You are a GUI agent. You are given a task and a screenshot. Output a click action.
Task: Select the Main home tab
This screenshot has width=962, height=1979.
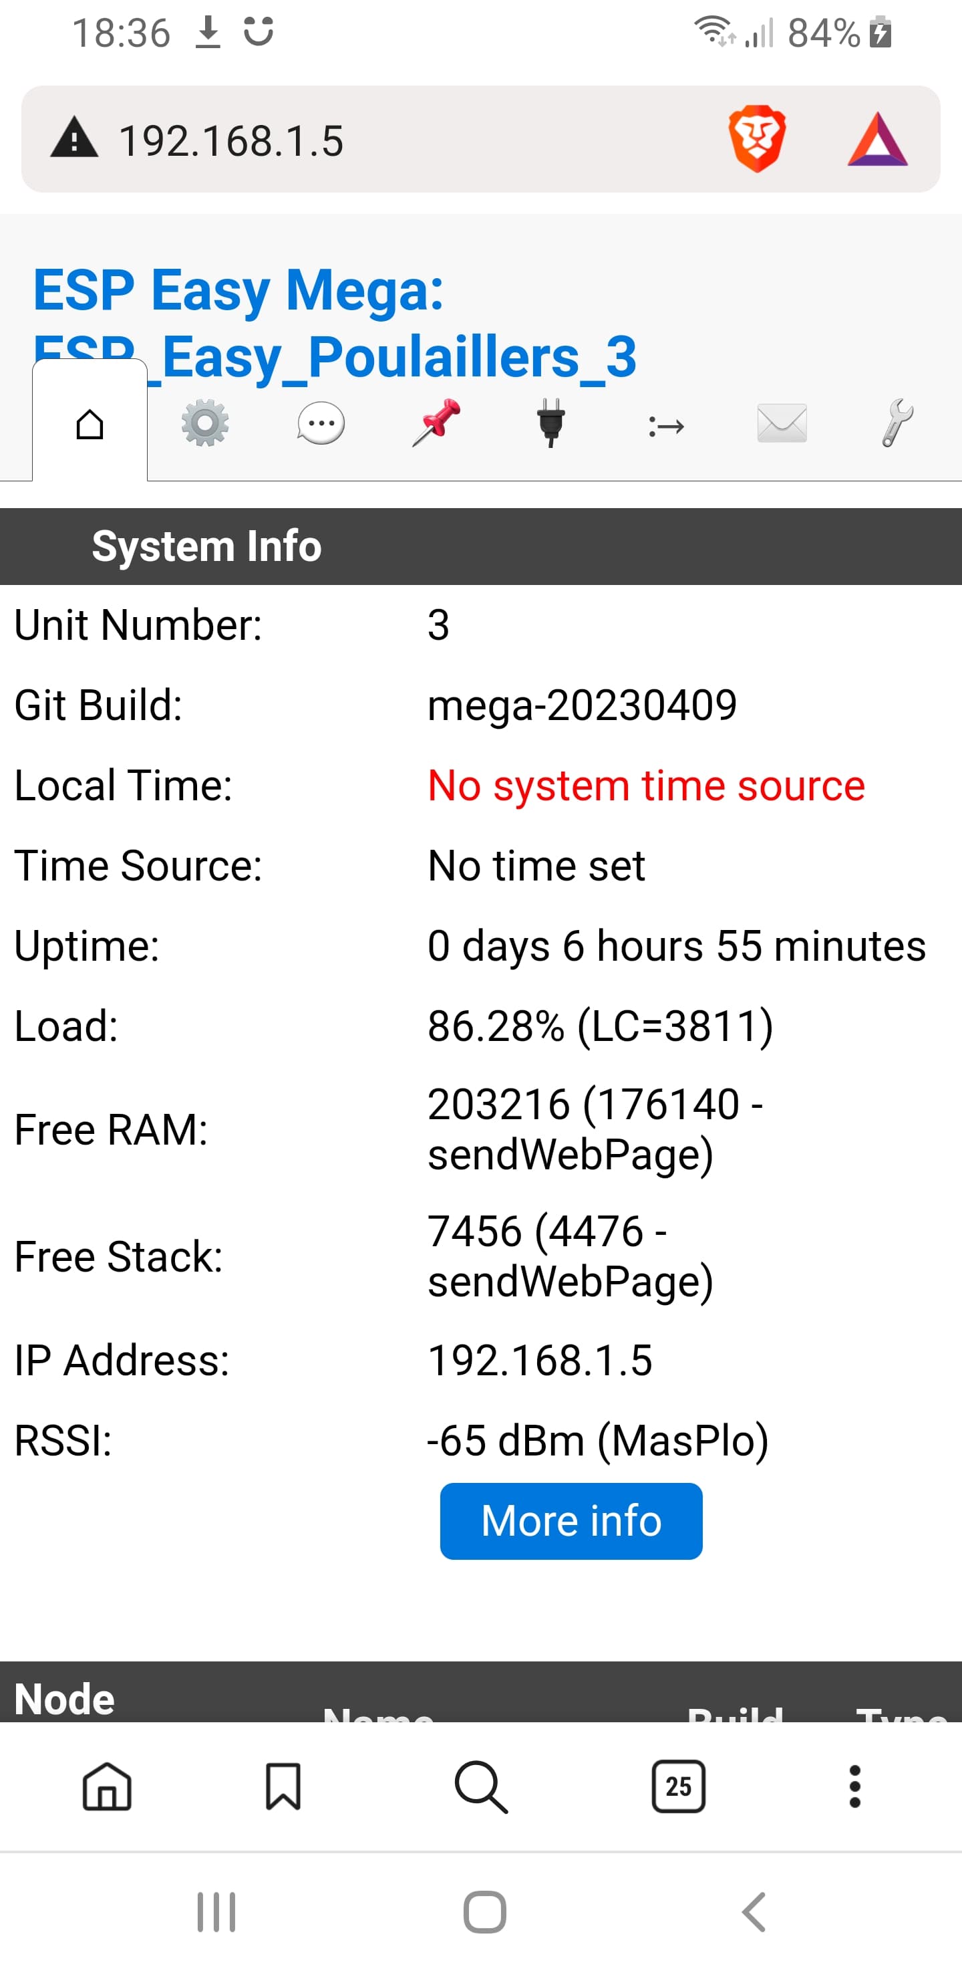[90, 423]
